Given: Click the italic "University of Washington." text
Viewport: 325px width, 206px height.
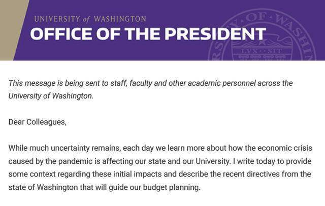Looking at the screenshot, I should tap(51, 96).
